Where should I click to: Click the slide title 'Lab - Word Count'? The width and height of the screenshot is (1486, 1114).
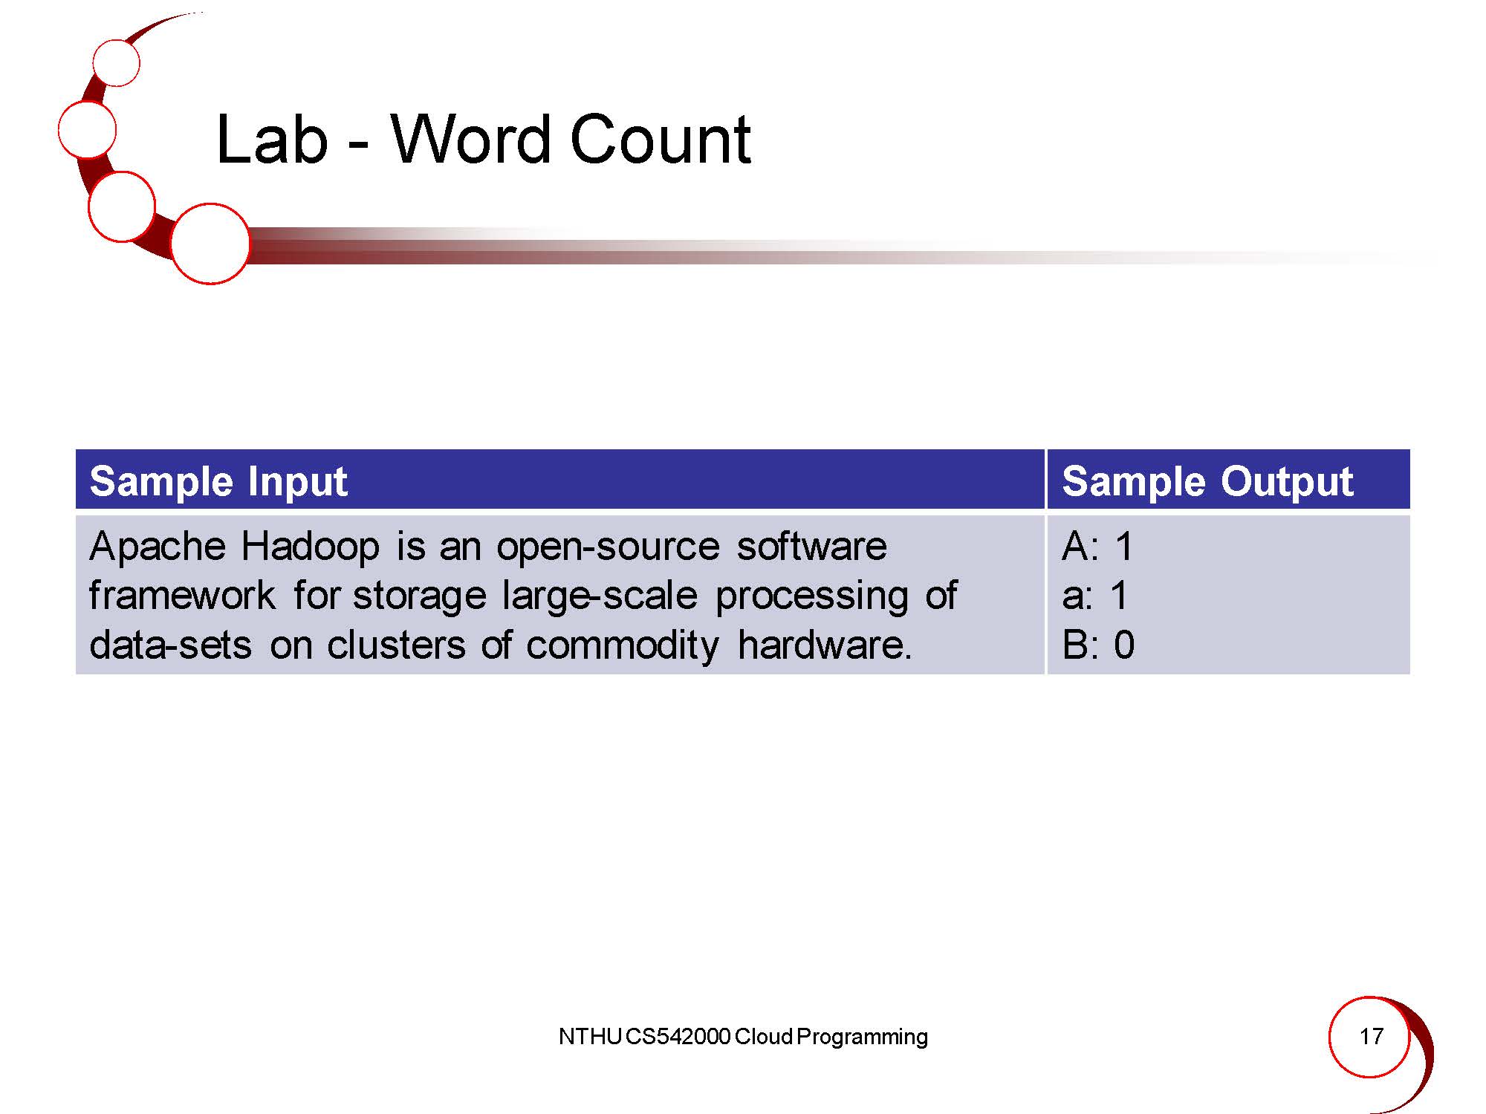483,140
